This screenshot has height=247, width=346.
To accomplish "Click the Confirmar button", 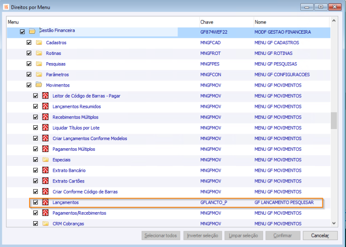I will 283,235.
